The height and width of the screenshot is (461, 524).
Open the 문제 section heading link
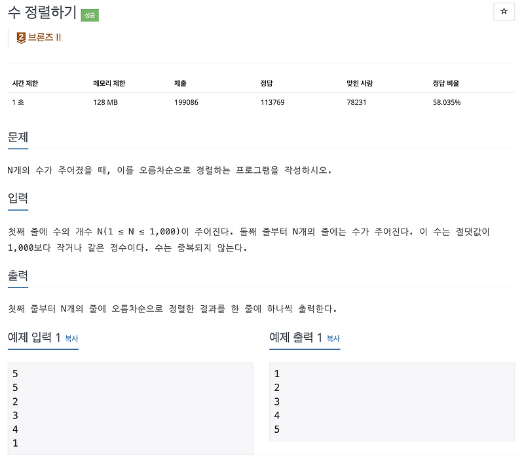17,136
